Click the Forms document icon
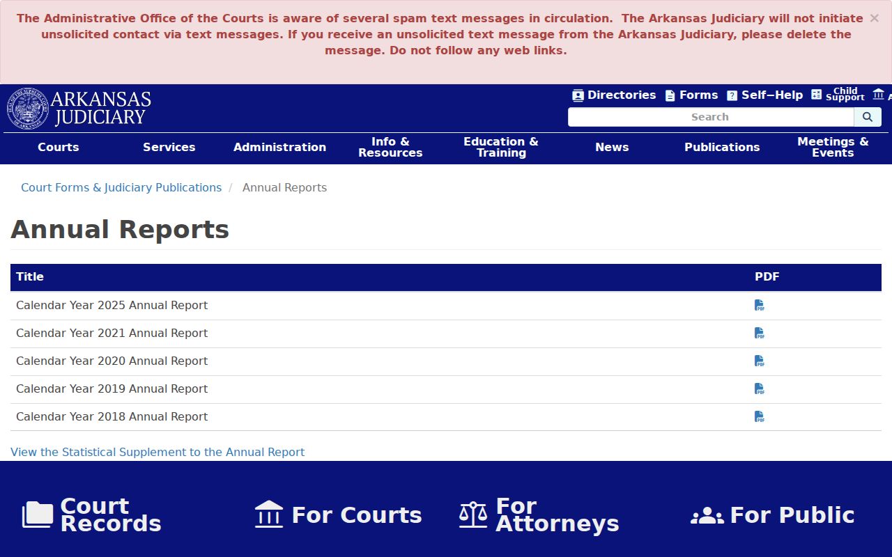 tap(670, 95)
